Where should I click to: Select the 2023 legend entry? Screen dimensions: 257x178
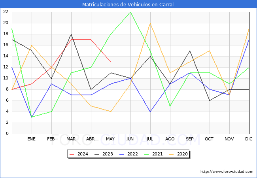tap(104, 154)
